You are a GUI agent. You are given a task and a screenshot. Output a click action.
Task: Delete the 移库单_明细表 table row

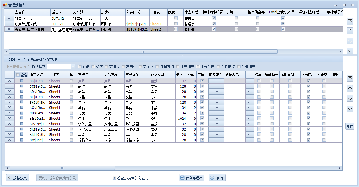[9, 24]
